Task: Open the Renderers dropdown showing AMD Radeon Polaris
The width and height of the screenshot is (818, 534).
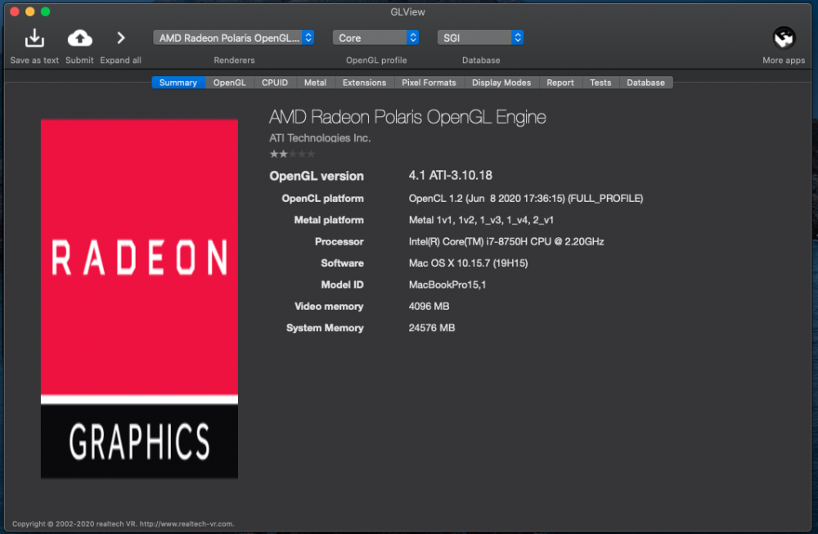Action: tap(234, 38)
